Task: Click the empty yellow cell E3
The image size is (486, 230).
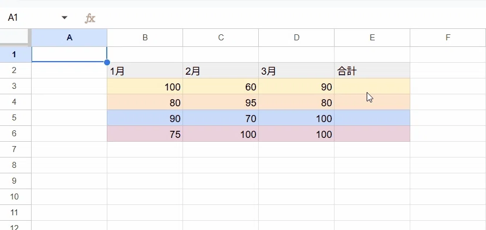Action: (372, 86)
